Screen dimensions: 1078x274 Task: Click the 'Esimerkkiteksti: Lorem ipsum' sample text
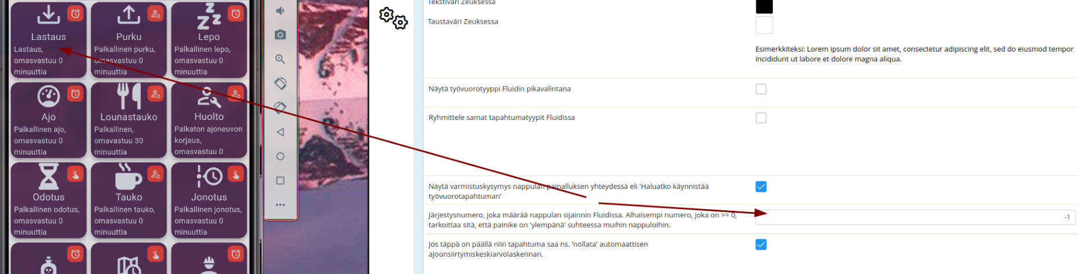[x=914, y=54]
